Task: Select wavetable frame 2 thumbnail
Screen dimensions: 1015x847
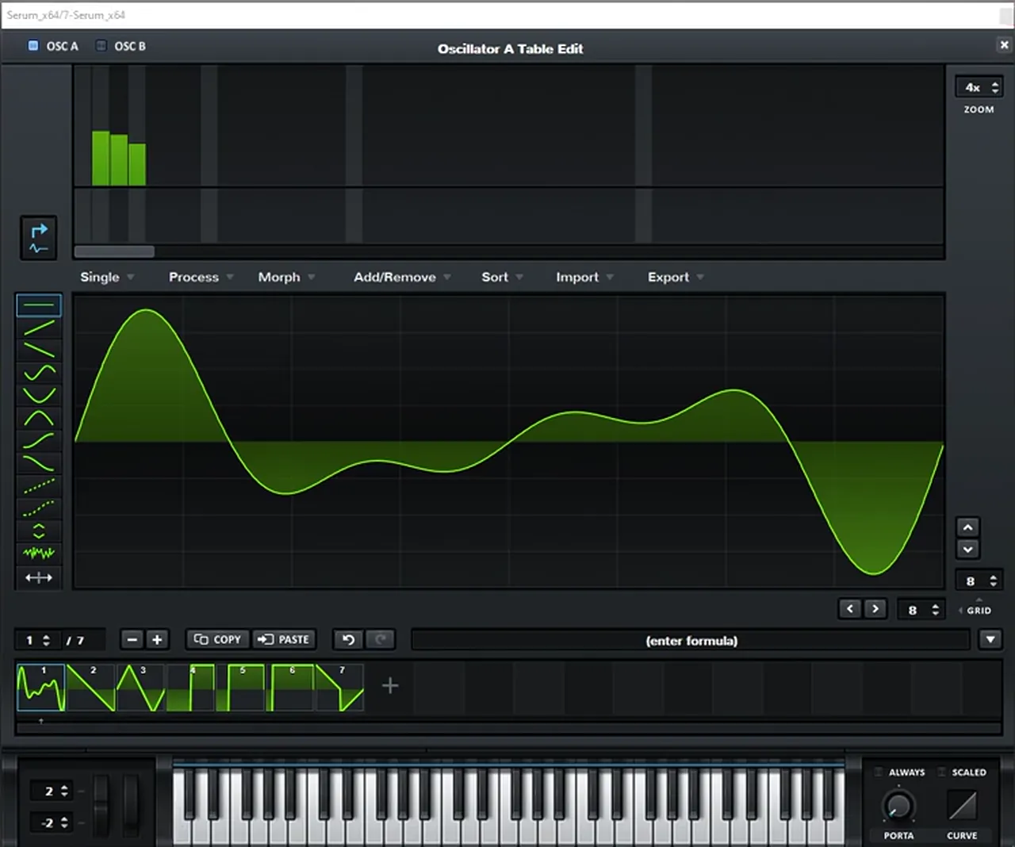Action: [90, 688]
